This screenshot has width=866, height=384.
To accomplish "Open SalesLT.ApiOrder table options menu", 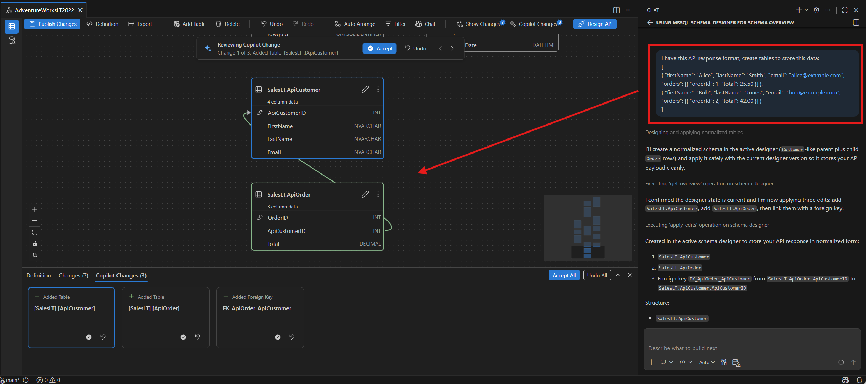I will coord(378,194).
